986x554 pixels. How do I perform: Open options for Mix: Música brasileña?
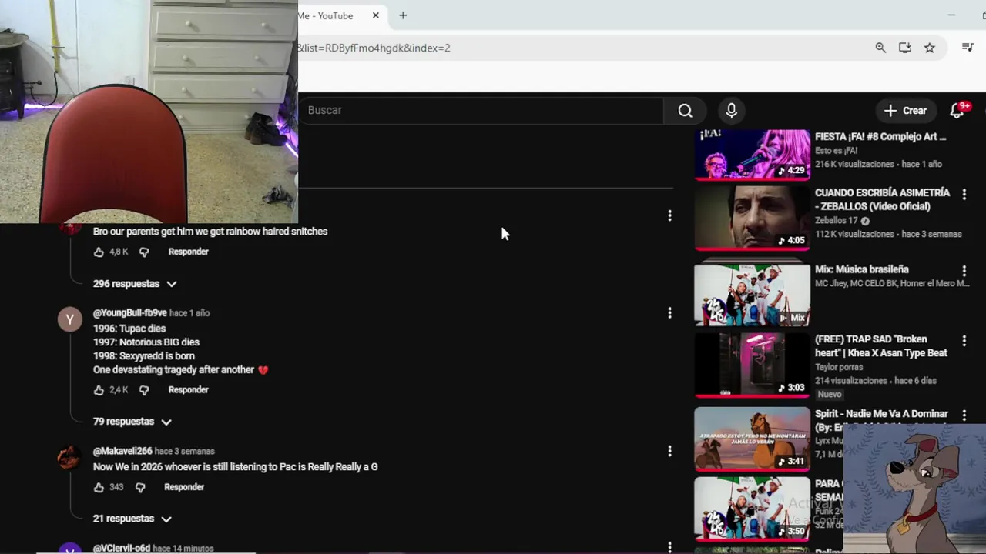(x=964, y=272)
